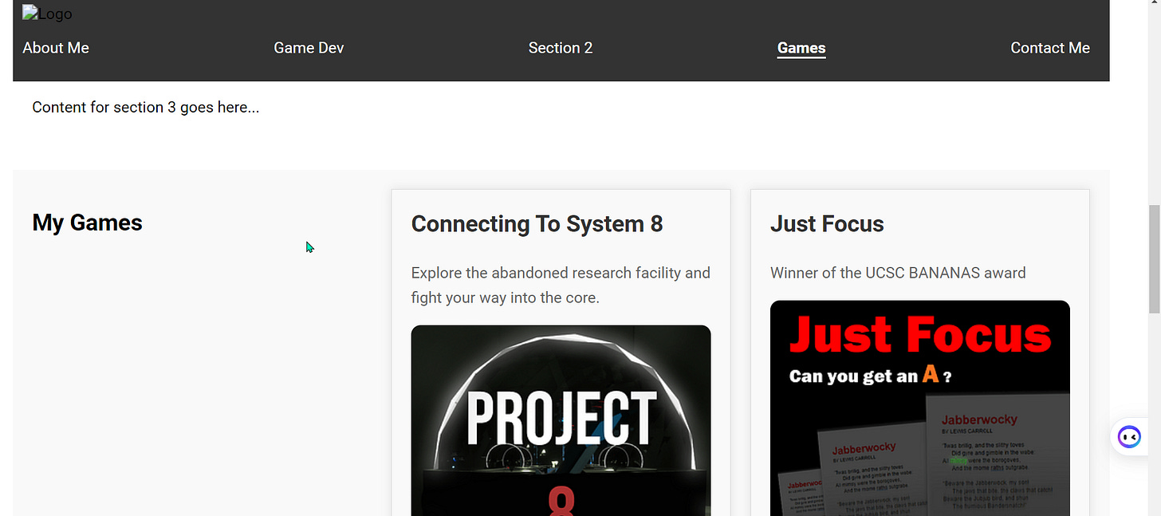
Task: Click the My Games heading
Action: point(87,223)
